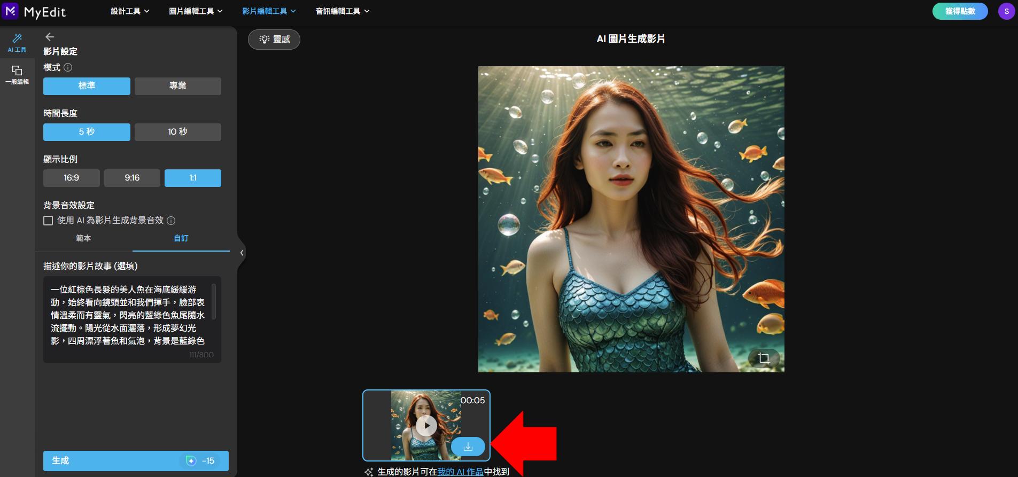Click the description text box scrollbar

click(x=214, y=302)
